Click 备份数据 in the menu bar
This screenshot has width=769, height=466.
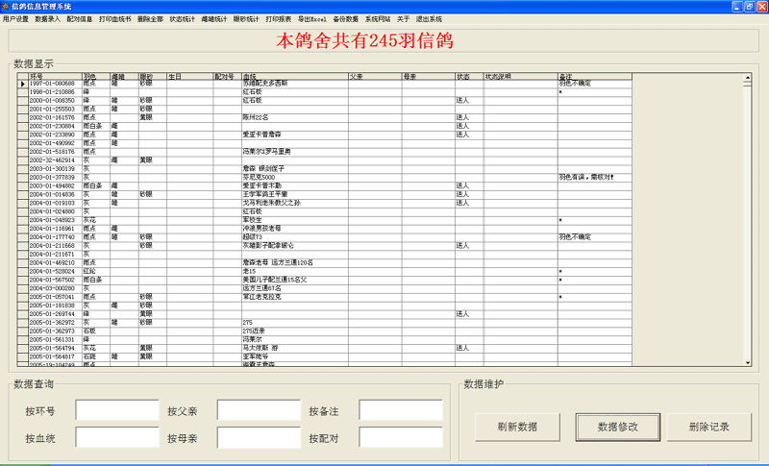click(345, 19)
